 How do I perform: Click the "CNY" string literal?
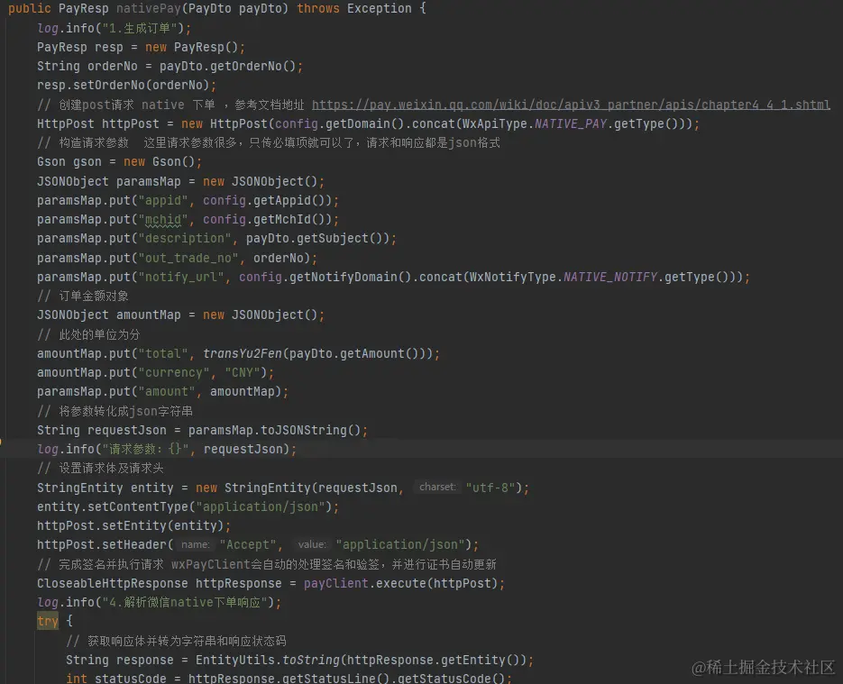point(242,372)
